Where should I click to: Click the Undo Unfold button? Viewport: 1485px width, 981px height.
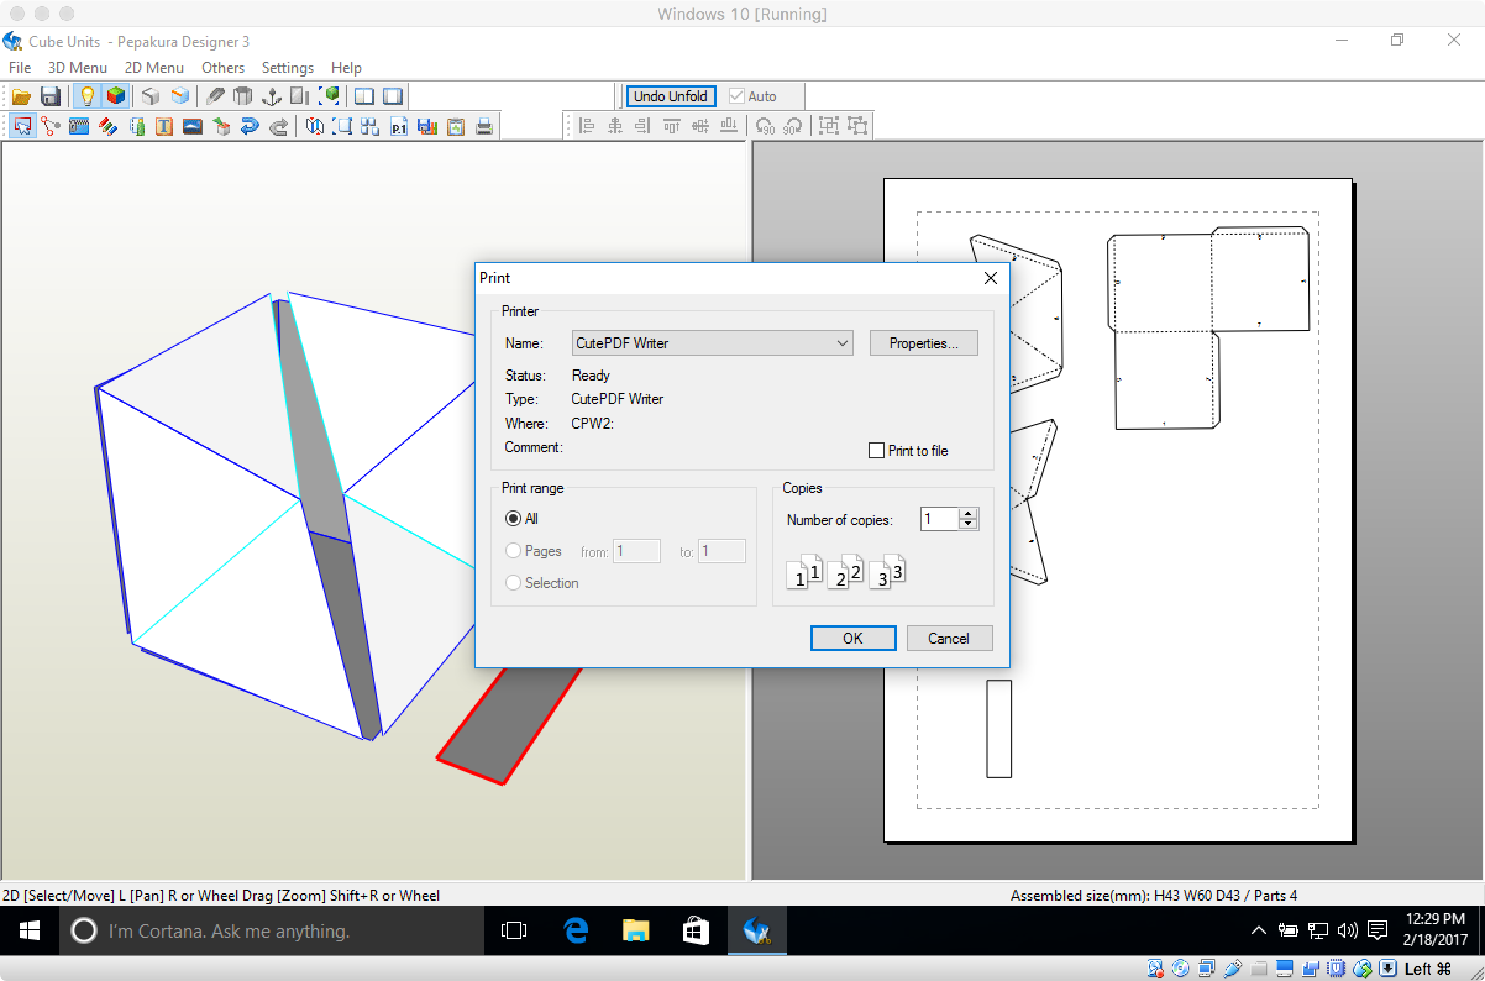[668, 95]
